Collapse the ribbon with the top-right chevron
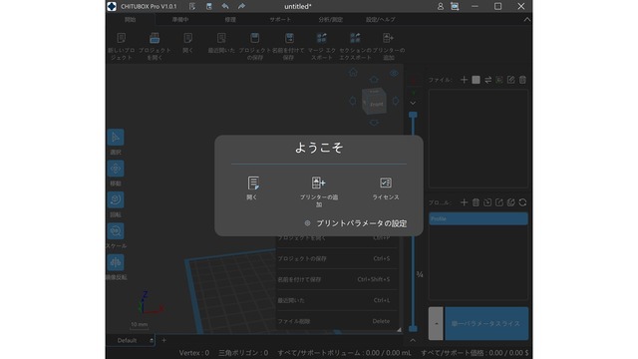638x359 pixels. [527, 20]
